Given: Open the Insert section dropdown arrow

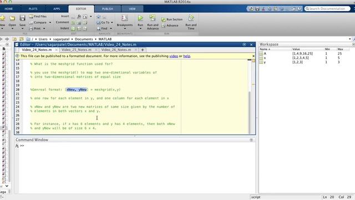Looking at the screenshot, I should pos(91,16).
